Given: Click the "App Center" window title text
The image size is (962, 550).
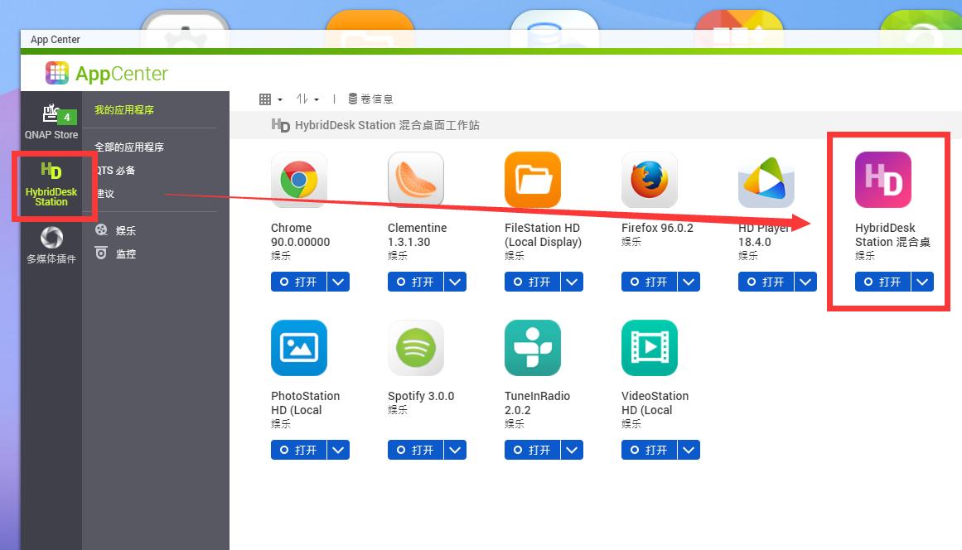Looking at the screenshot, I should (56, 39).
